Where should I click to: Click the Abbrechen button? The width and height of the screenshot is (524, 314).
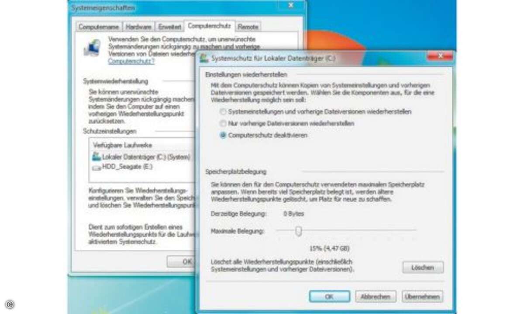pyautogui.click(x=376, y=296)
